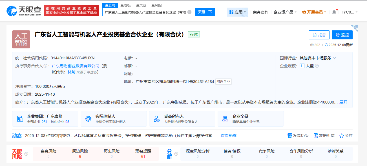Click the notification bell icon
This screenshot has width=367, height=166.
pos(334,12)
